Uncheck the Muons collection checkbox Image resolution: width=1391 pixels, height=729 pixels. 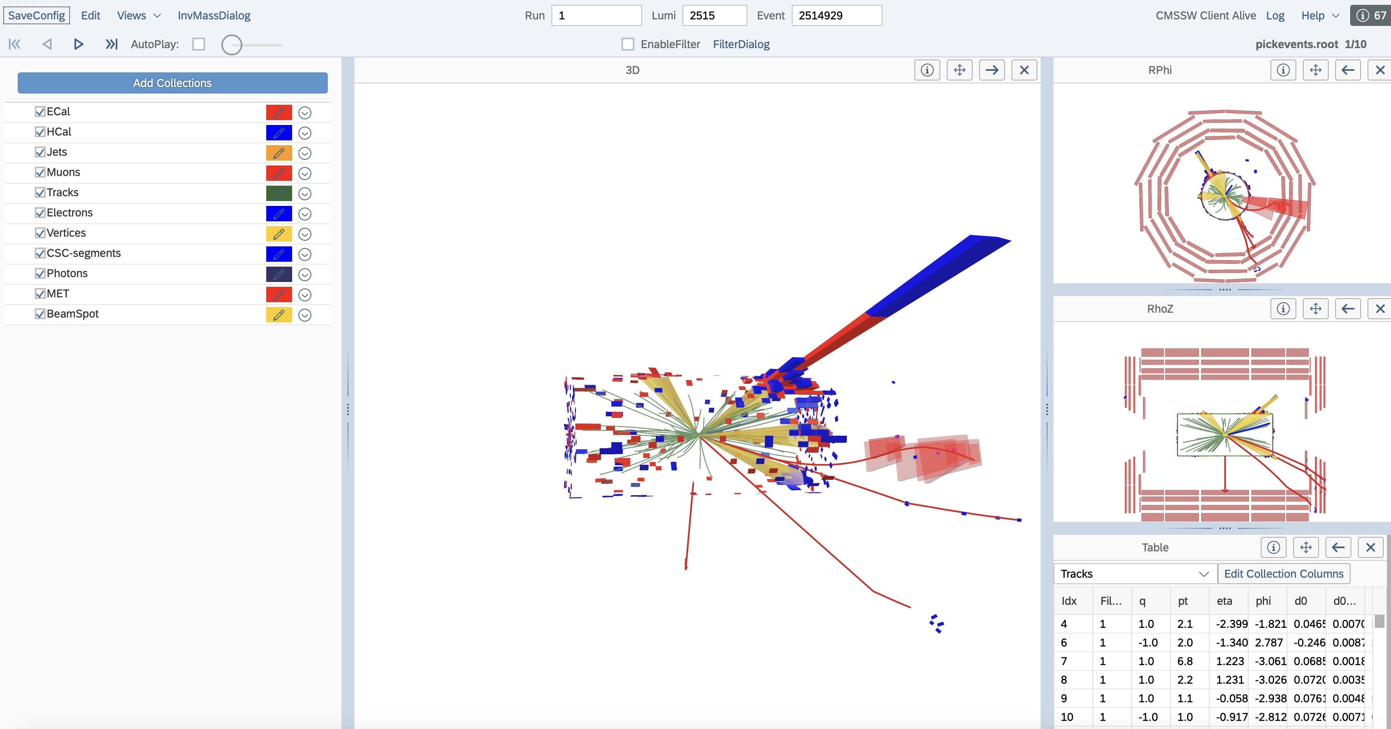(x=40, y=172)
